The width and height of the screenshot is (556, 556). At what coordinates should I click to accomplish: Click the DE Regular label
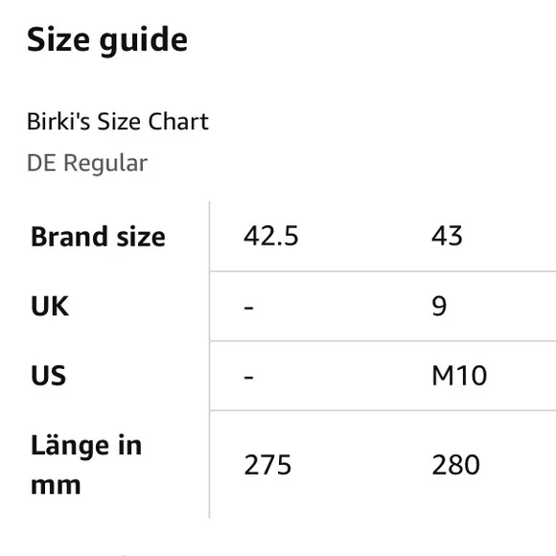87,163
